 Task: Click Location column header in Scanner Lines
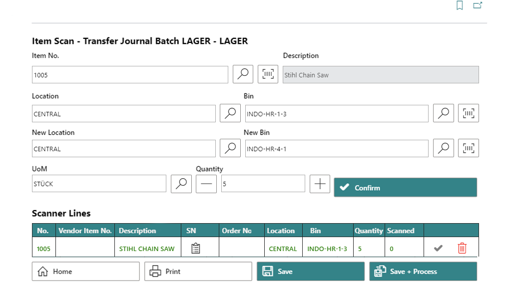[283, 231]
